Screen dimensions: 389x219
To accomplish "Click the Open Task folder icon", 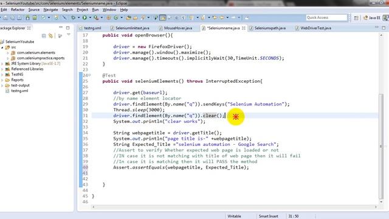I will [x=135, y=18].
